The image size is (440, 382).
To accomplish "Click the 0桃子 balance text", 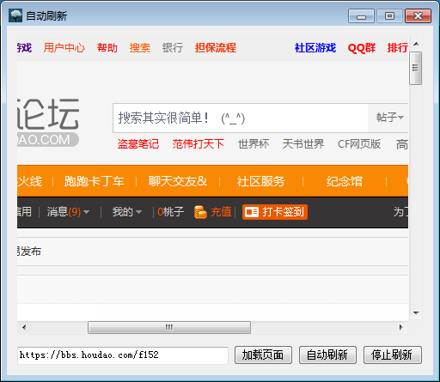I will click(171, 212).
